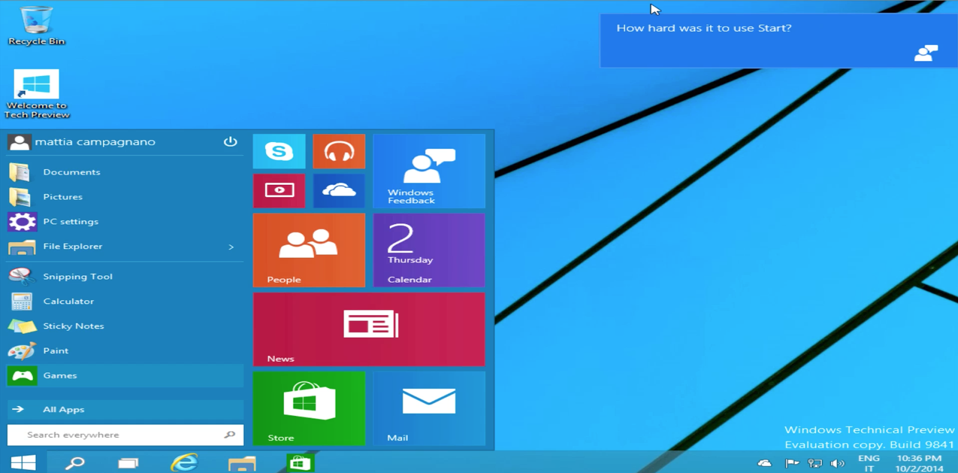Open clock showing 10:36 PM

click(x=919, y=463)
